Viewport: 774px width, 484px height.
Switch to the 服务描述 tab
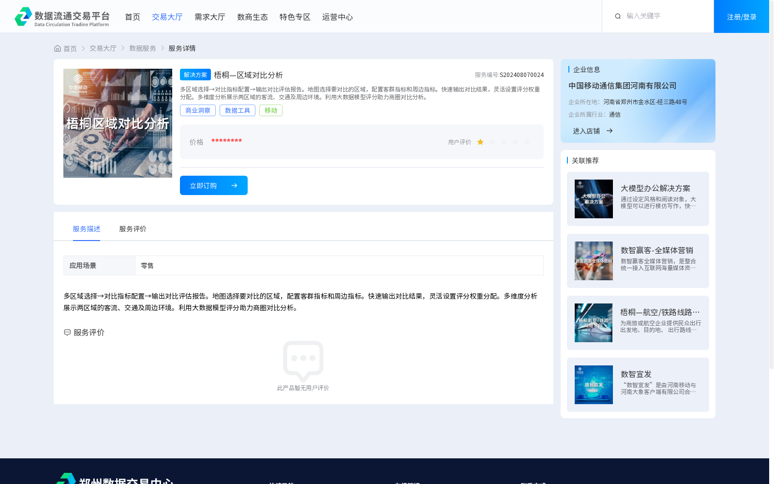(87, 229)
